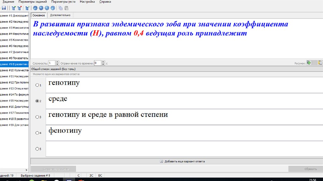The image size is (323, 181).
Task: Click the Сбросить button
Action: [305, 169]
